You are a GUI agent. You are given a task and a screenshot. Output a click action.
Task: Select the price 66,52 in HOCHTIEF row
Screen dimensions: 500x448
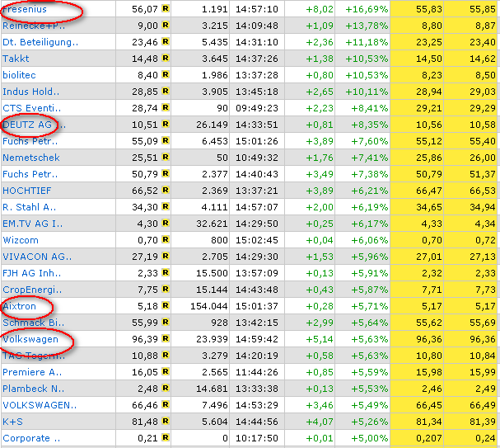(x=145, y=191)
